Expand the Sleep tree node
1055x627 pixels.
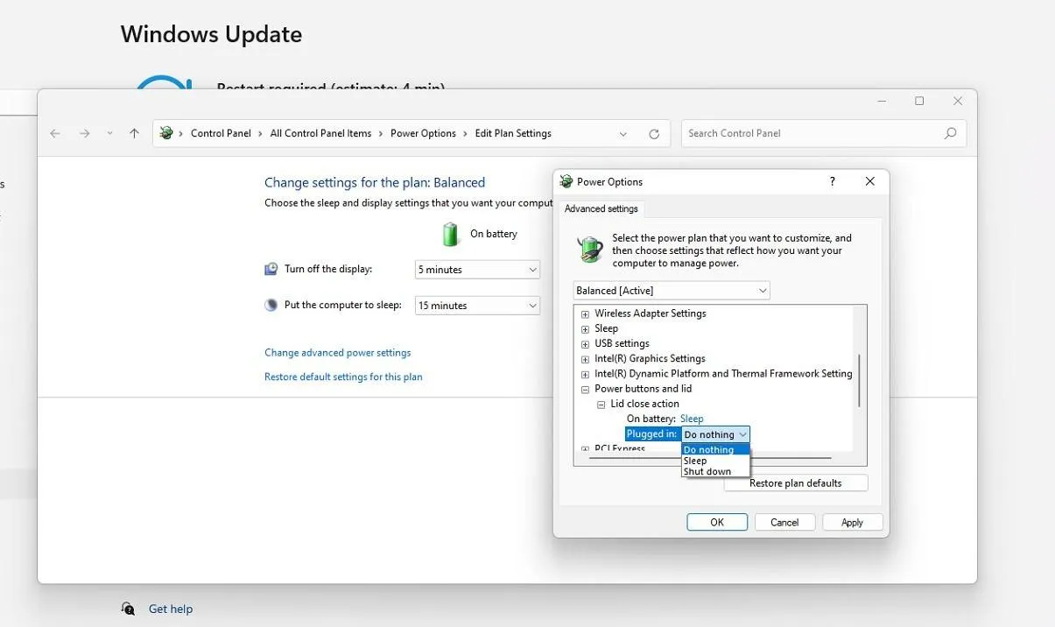586,328
